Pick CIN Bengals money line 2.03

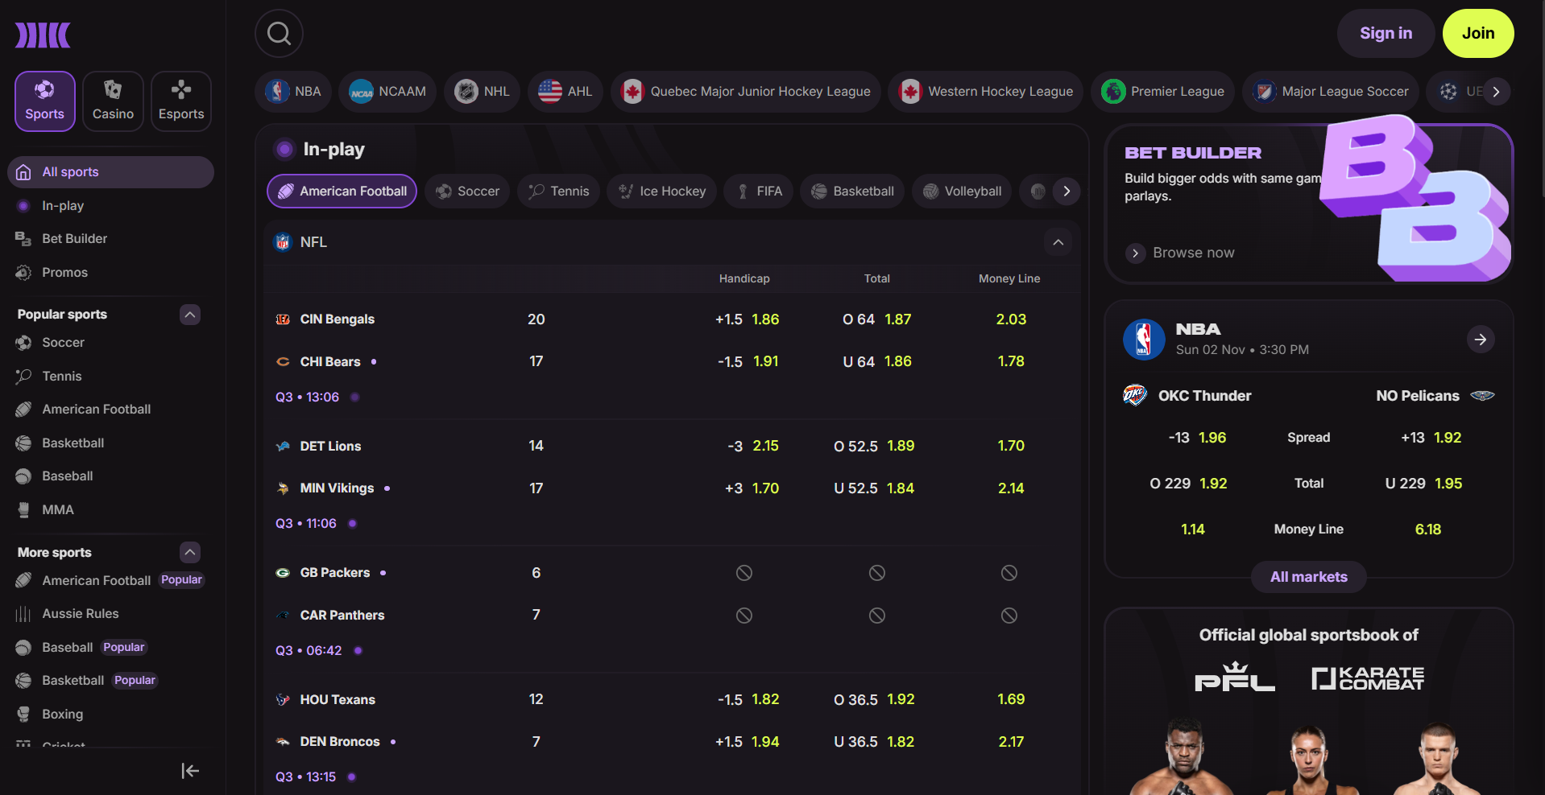click(x=1011, y=319)
